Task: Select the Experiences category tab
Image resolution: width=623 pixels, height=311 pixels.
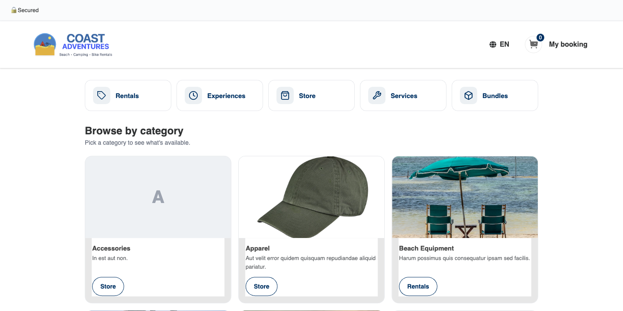Action: (220, 95)
